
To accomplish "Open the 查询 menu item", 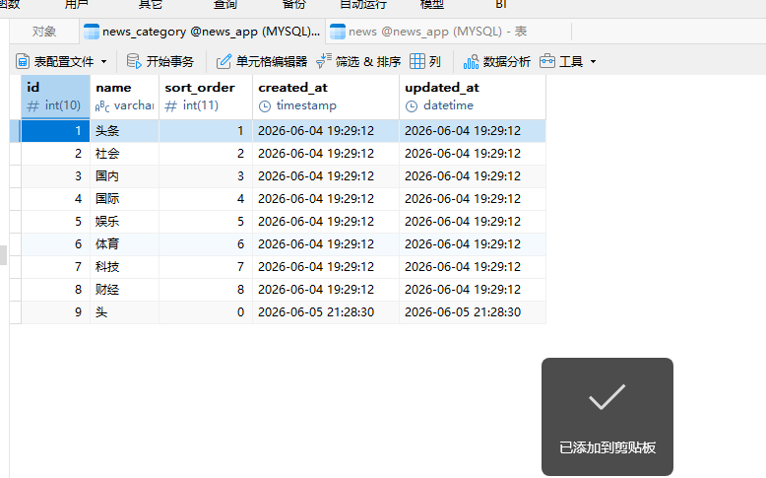I will coord(225,4).
